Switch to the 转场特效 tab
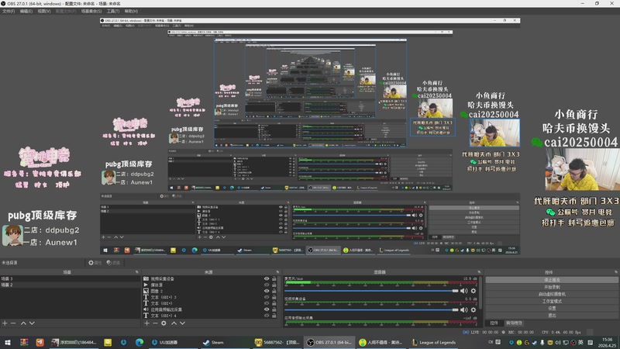The width and height of the screenshot is (620, 349). pos(514,323)
